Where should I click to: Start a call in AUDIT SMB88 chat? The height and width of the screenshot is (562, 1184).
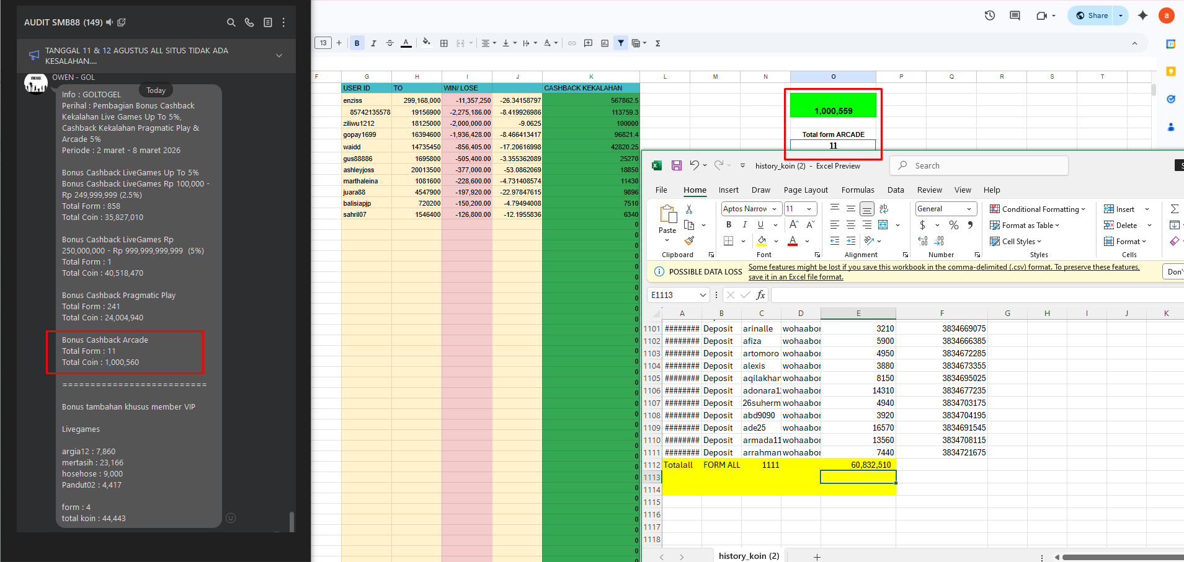coord(249,22)
